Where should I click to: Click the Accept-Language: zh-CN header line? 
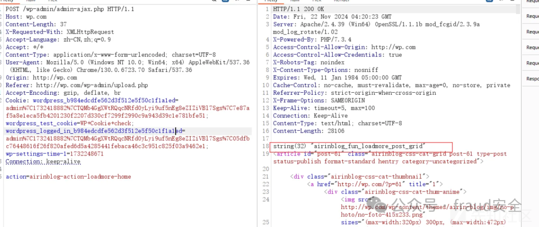(58, 39)
